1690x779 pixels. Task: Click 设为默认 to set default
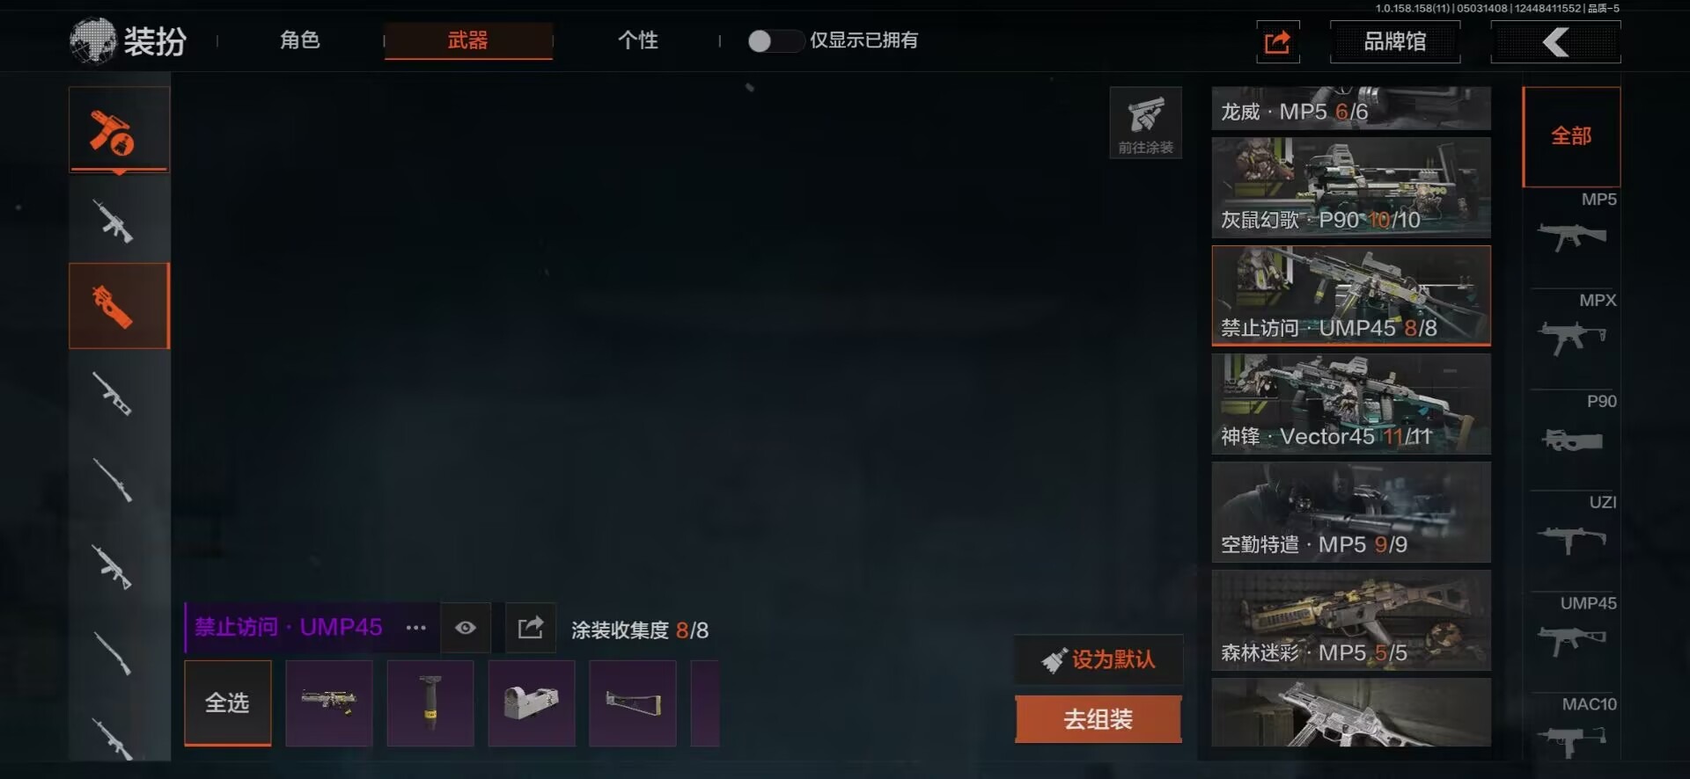[x=1098, y=659]
